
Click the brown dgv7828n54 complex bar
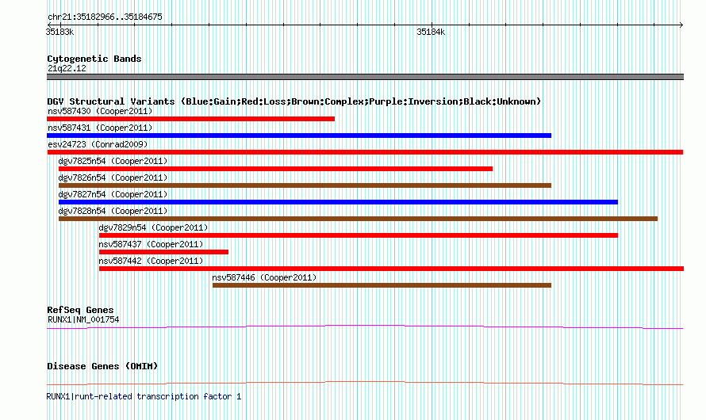(358, 219)
